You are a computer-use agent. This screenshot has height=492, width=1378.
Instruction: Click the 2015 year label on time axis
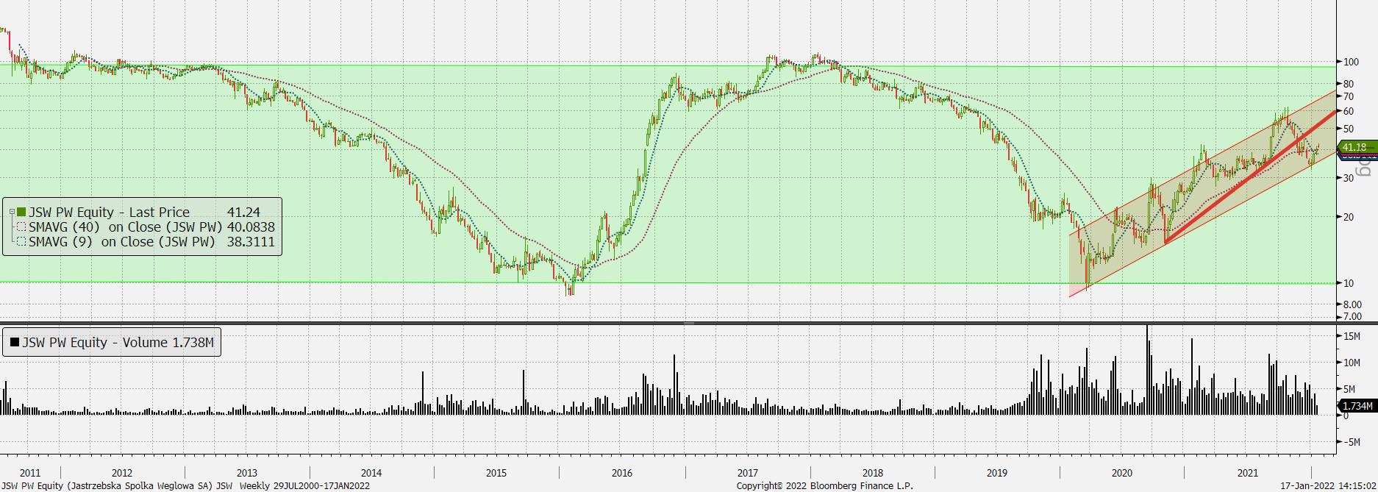(x=496, y=473)
